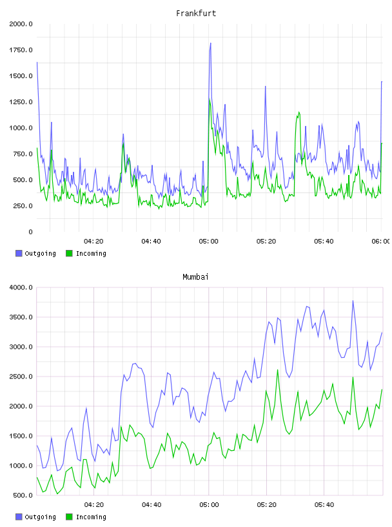Click the 05:20 time label under Frankfurt chart

266,242
